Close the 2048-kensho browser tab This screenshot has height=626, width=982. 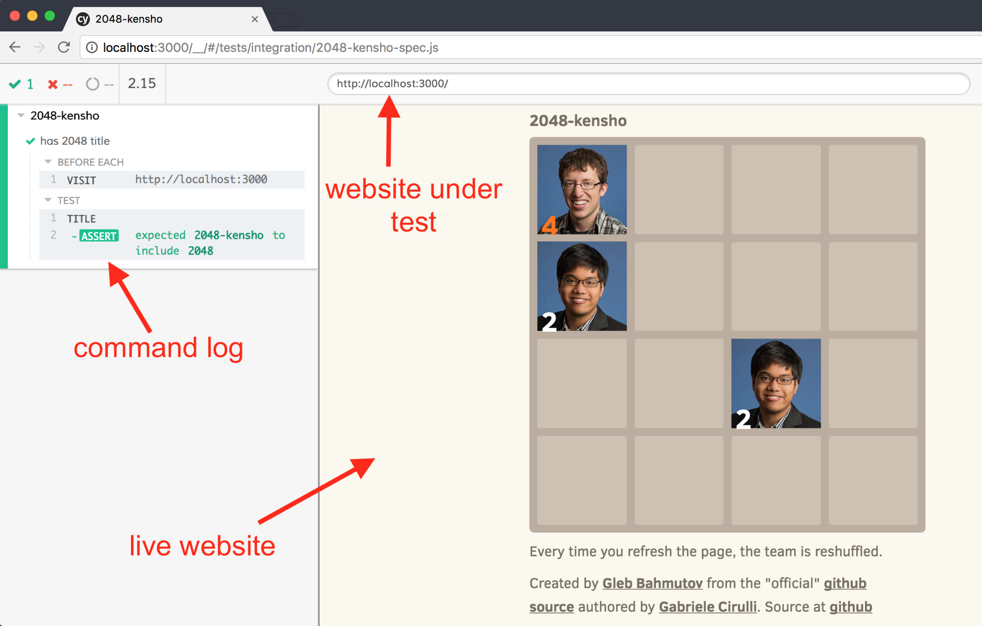coord(254,19)
